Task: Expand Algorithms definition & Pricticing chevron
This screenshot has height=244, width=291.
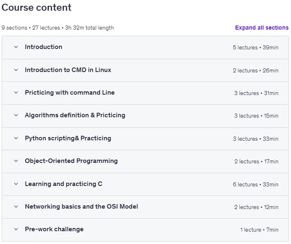Action: click(16, 115)
